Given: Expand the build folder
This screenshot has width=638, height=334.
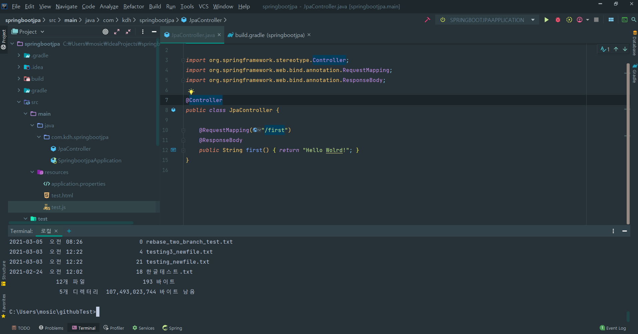Looking at the screenshot, I should point(19,79).
